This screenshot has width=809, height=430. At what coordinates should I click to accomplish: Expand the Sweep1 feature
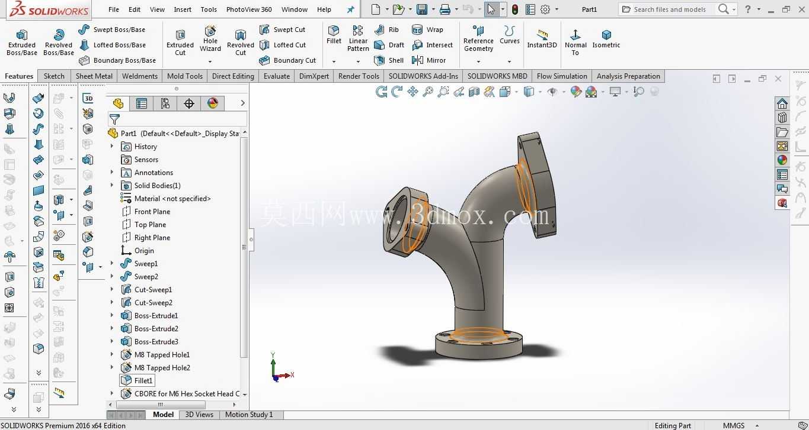(112, 263)
